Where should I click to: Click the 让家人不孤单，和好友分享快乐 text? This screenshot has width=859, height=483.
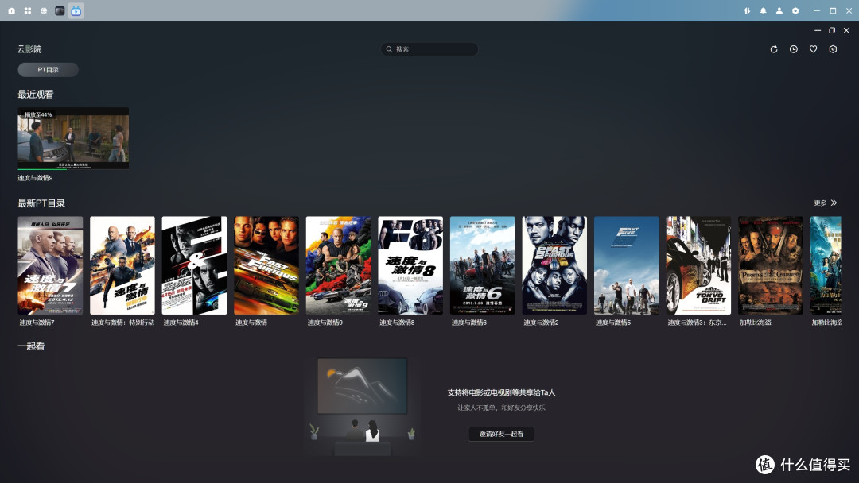[x=501, y=408]
